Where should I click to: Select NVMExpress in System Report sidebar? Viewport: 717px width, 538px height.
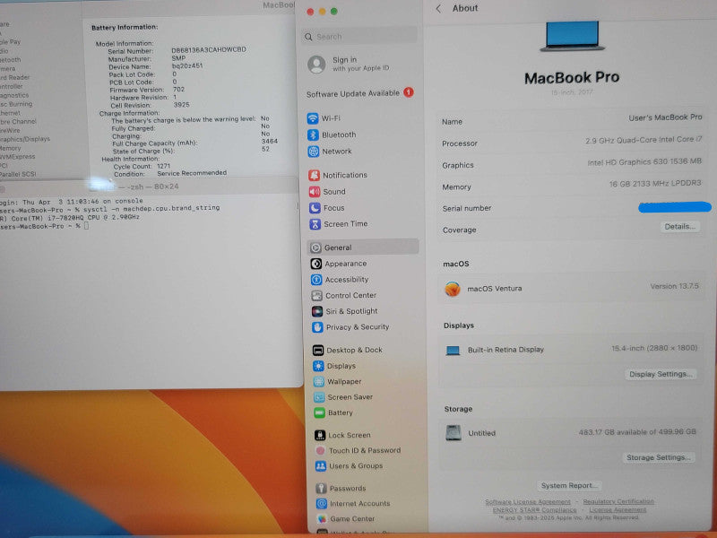click(17, 157)
